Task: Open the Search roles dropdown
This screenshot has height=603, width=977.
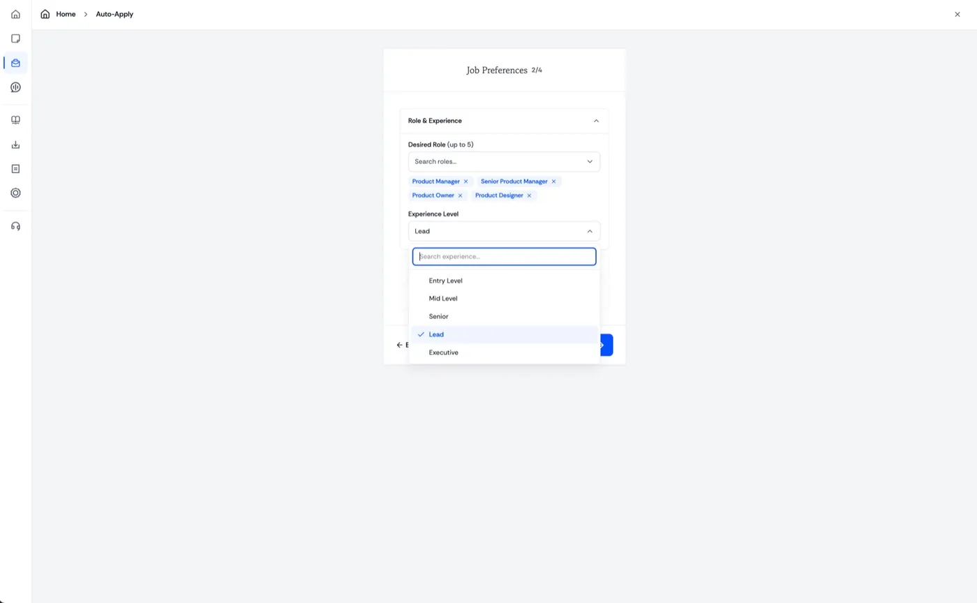Action: pyautogui.click(x=504, y=161)
